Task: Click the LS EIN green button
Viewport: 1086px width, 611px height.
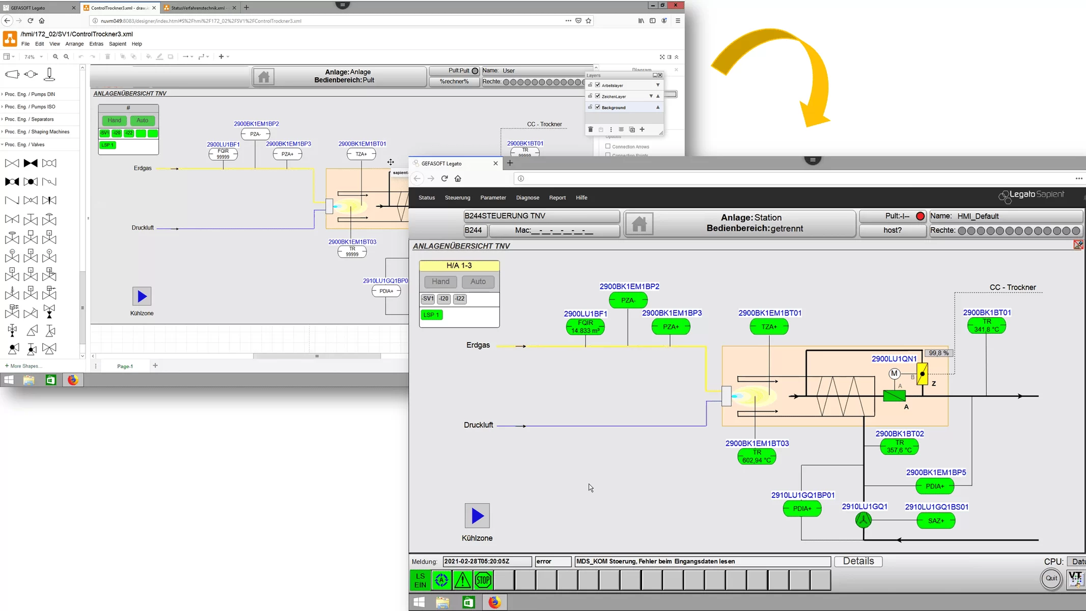Action: pos(420,580)
